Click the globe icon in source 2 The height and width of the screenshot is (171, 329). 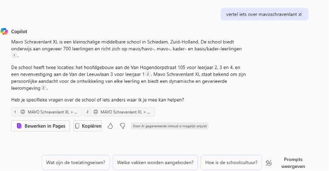tap(96, 112)
